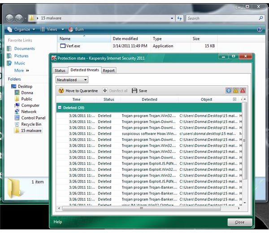Open the address bar history dropdown arrow
The image size is (269, 233).
click(172, 18)
